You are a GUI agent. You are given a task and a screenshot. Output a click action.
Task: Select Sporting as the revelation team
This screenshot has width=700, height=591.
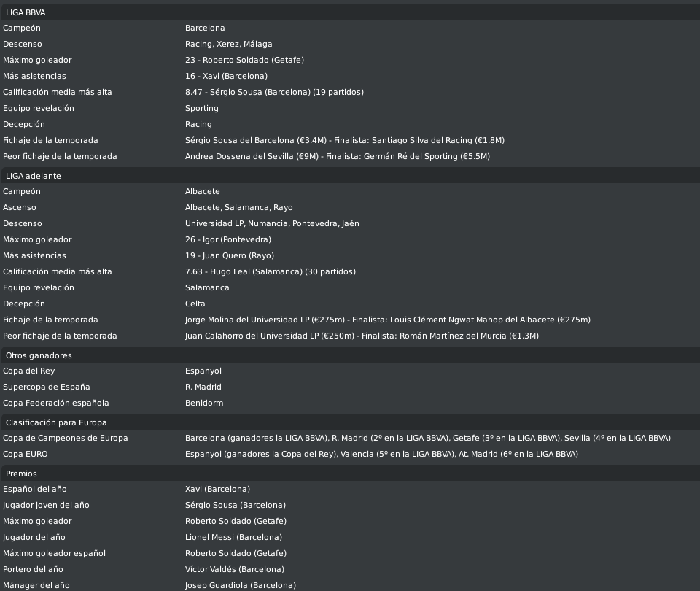click(x=202, y=108)
